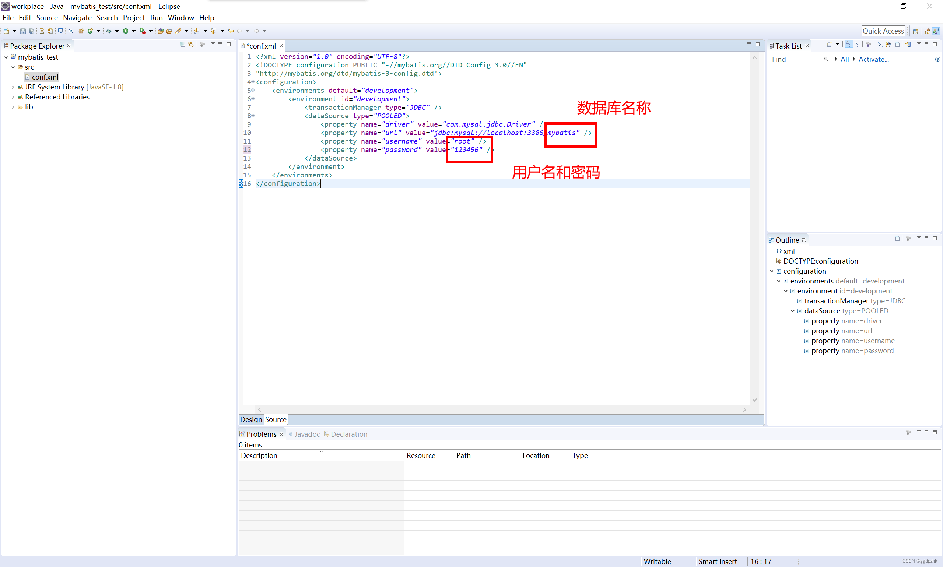Toggle the active Java perspective button
Image resolution: width=943 pixels, height=567 pixels.
[935, 31]
